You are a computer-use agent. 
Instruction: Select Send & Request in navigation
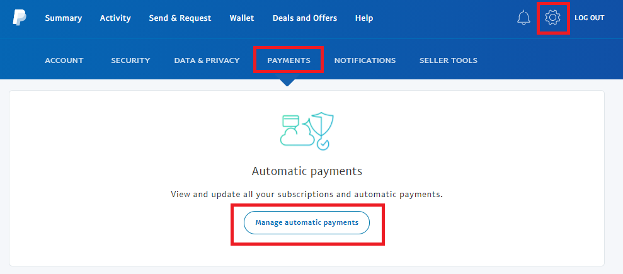(180, 18)
